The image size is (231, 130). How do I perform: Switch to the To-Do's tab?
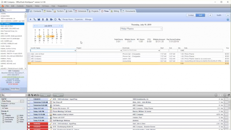pyautogui.click(x=59, y=11)
